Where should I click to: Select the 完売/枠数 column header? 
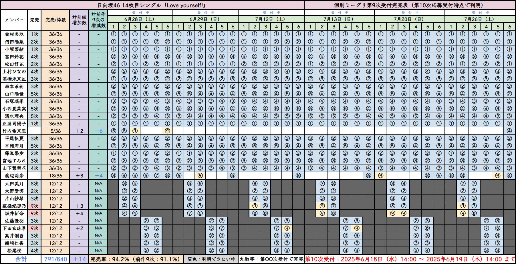(55, 20)
